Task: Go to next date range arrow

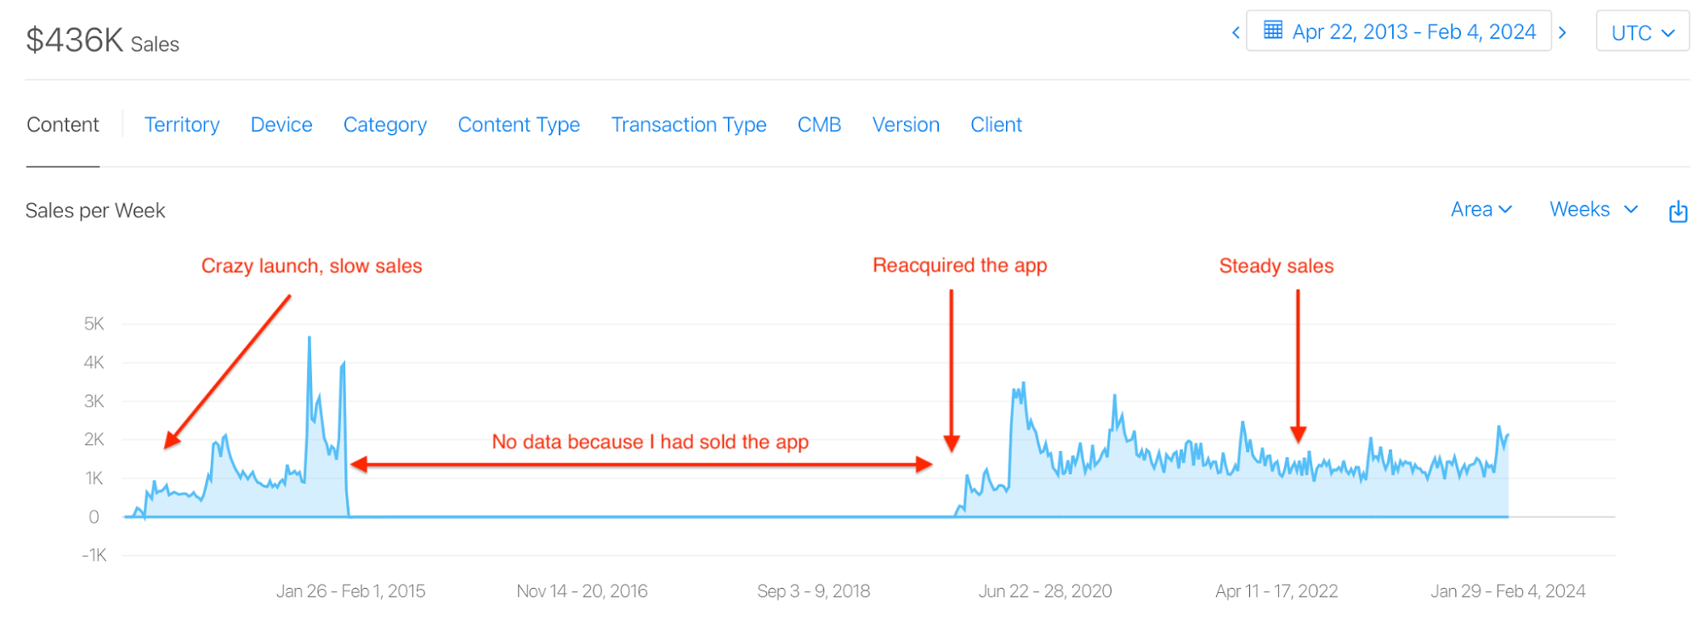Action: point(1562,32)
